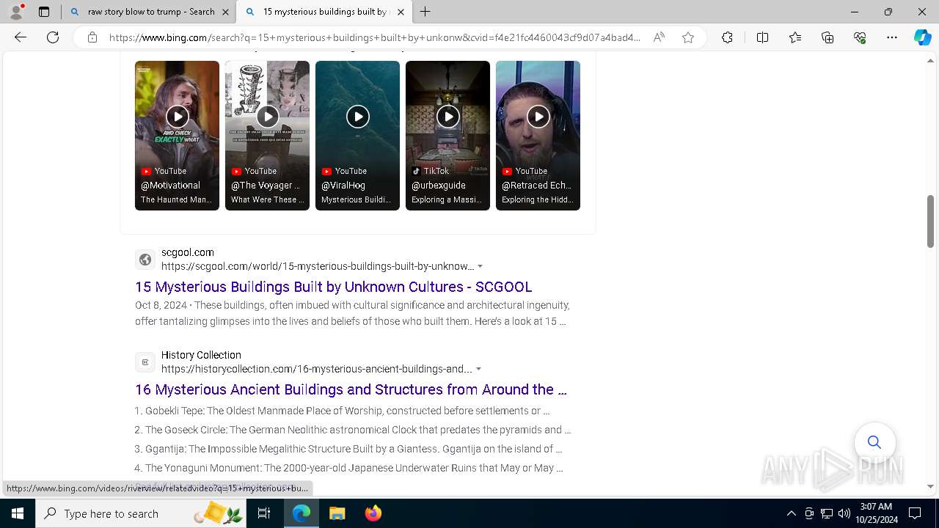Open the Extensions puzzle icon
The width and height of the screenshot is (939, 528).
(727, 37)
